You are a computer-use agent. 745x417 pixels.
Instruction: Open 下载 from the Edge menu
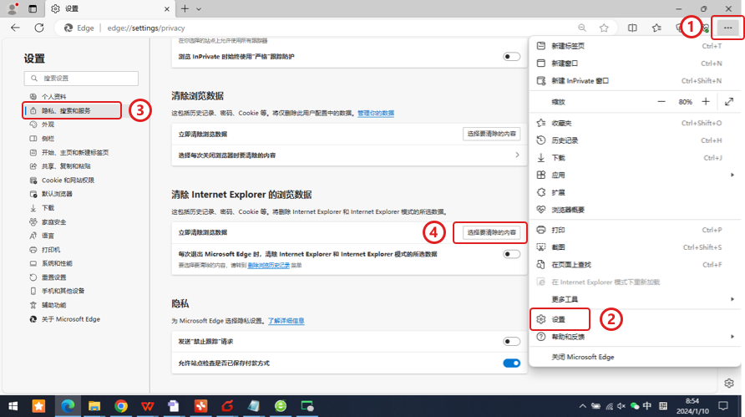coord(636,158)
